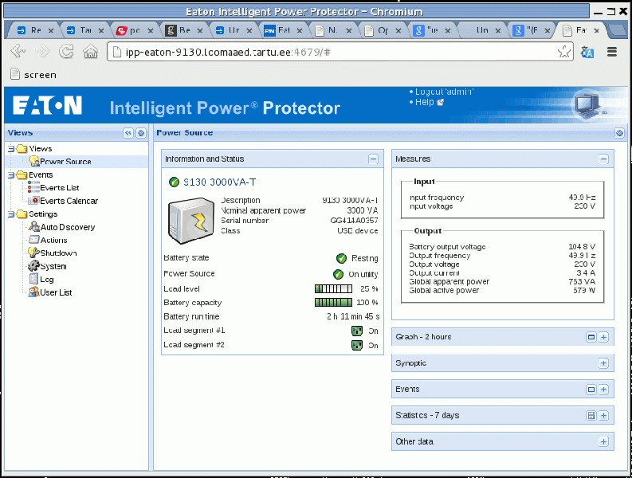
Task: Click the Shutdown lightbulb icon
Action: [x=33, y=253]
